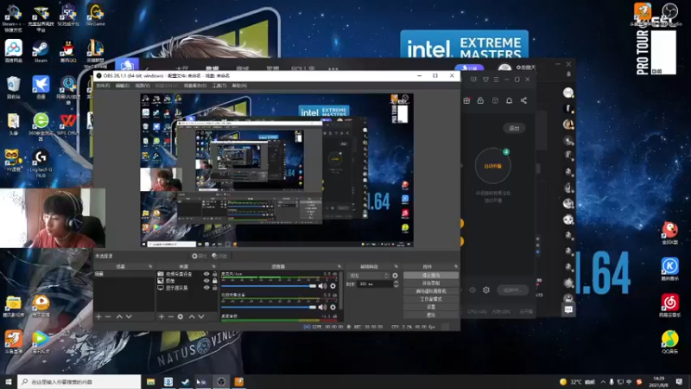The image size is (691, 389).
Task: Toggle the eye icon in streaming assistant bottom bar
Action: pyautogui.click(x=472, y=290)
